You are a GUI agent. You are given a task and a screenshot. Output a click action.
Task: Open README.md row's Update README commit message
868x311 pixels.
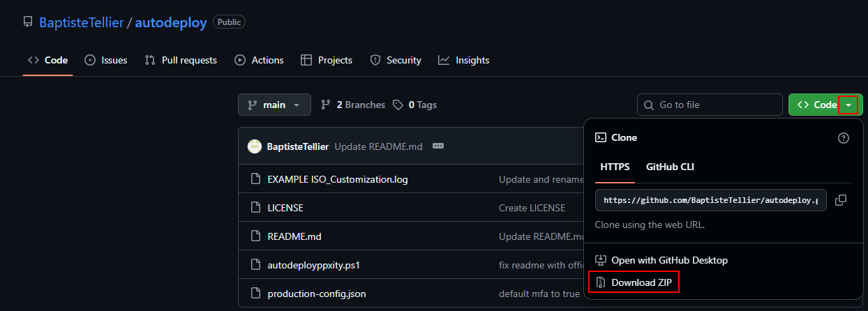[541, 236]
